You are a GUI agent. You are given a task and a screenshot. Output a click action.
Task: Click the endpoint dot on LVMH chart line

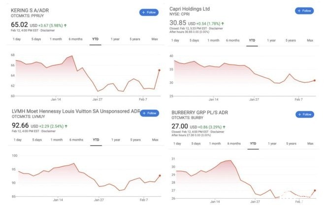tap(159, 175)
